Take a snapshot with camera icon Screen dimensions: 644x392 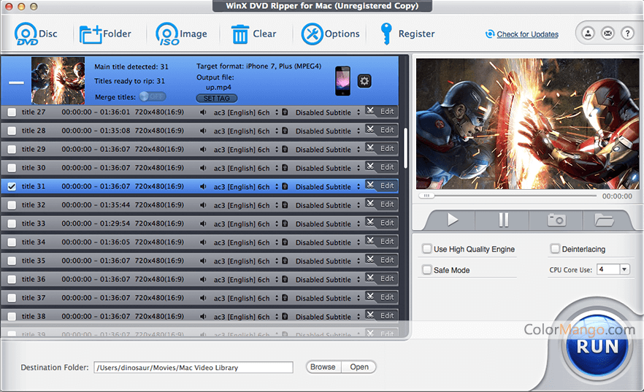[x=556, y=220]
